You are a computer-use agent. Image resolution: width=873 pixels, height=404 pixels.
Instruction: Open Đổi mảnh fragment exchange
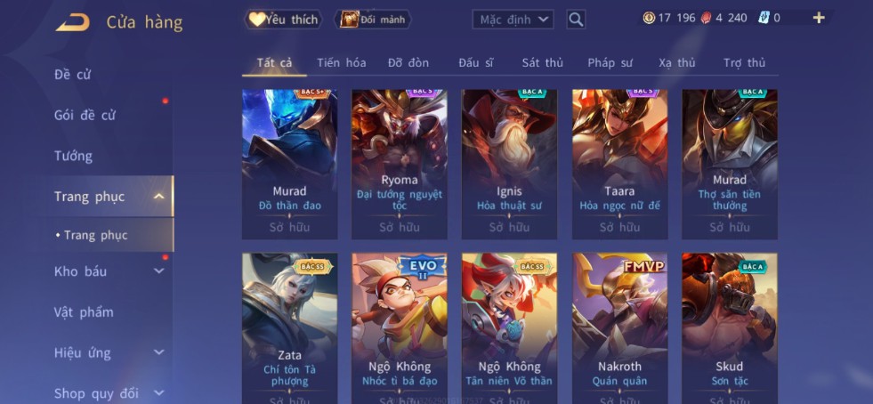(373, 20)
